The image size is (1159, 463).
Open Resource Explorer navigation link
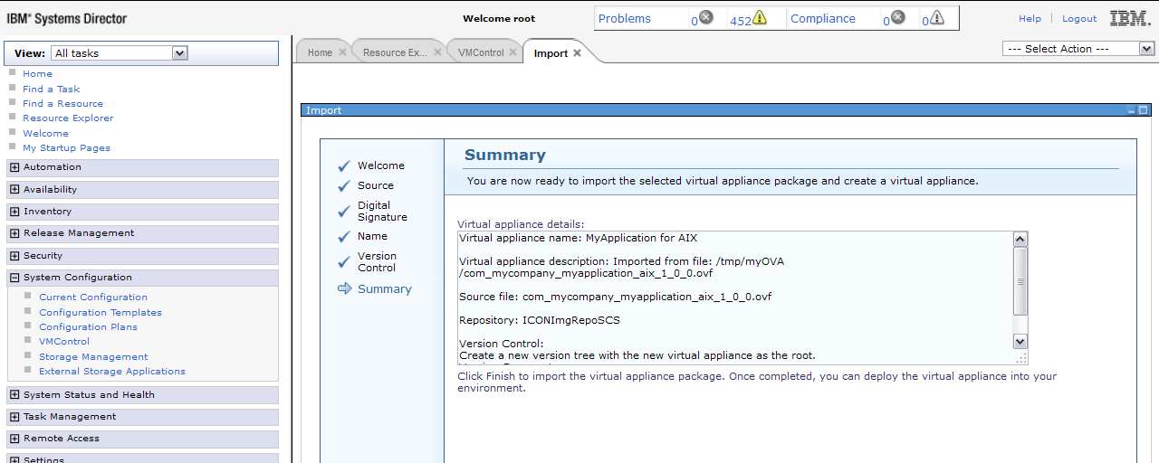point(68,118)
